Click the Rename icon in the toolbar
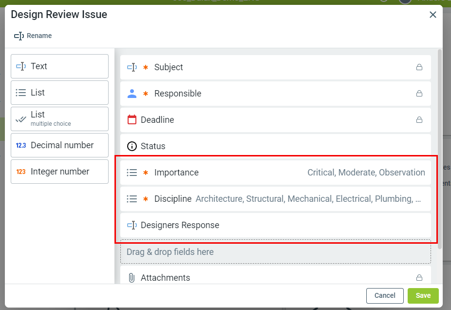Viewport: 451px width, 310px height. coord(19,36)
